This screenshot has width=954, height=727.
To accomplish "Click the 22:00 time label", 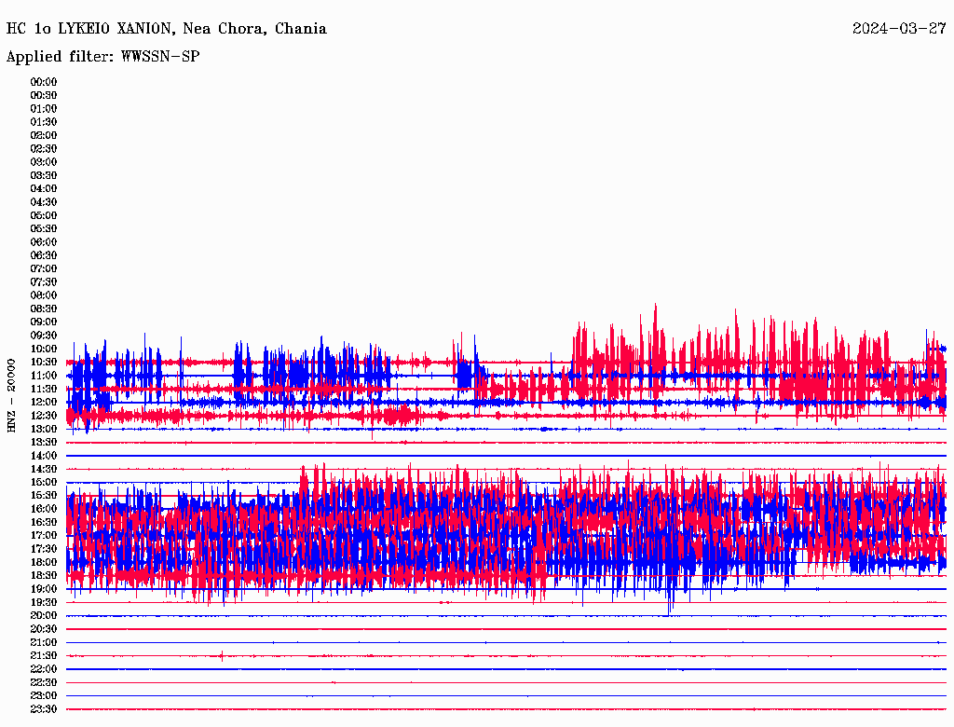I will point(44,668).
